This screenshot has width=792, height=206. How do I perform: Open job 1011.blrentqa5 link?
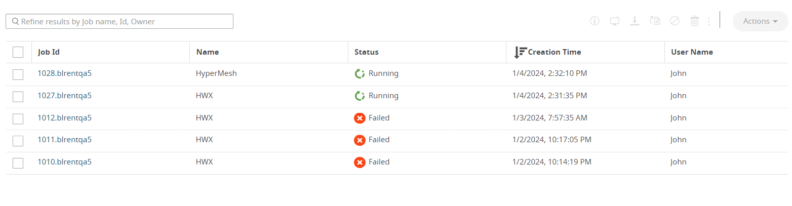(64, 140)
